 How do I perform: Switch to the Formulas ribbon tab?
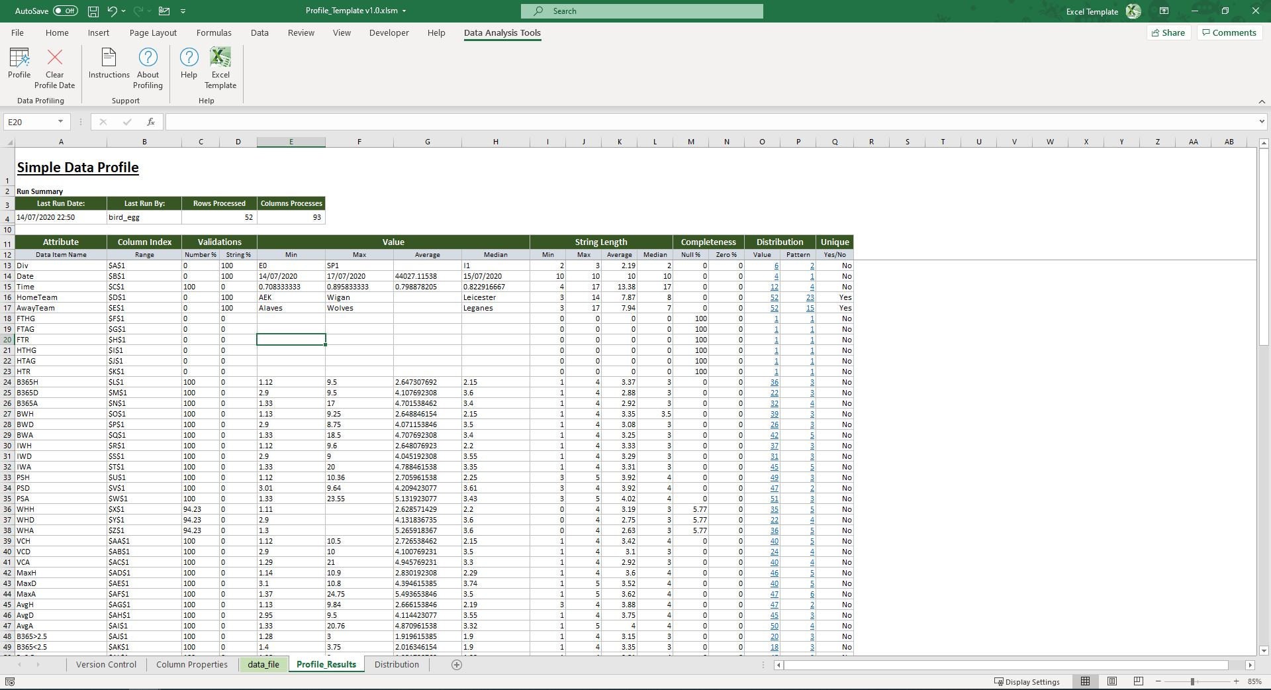[214, 32]
